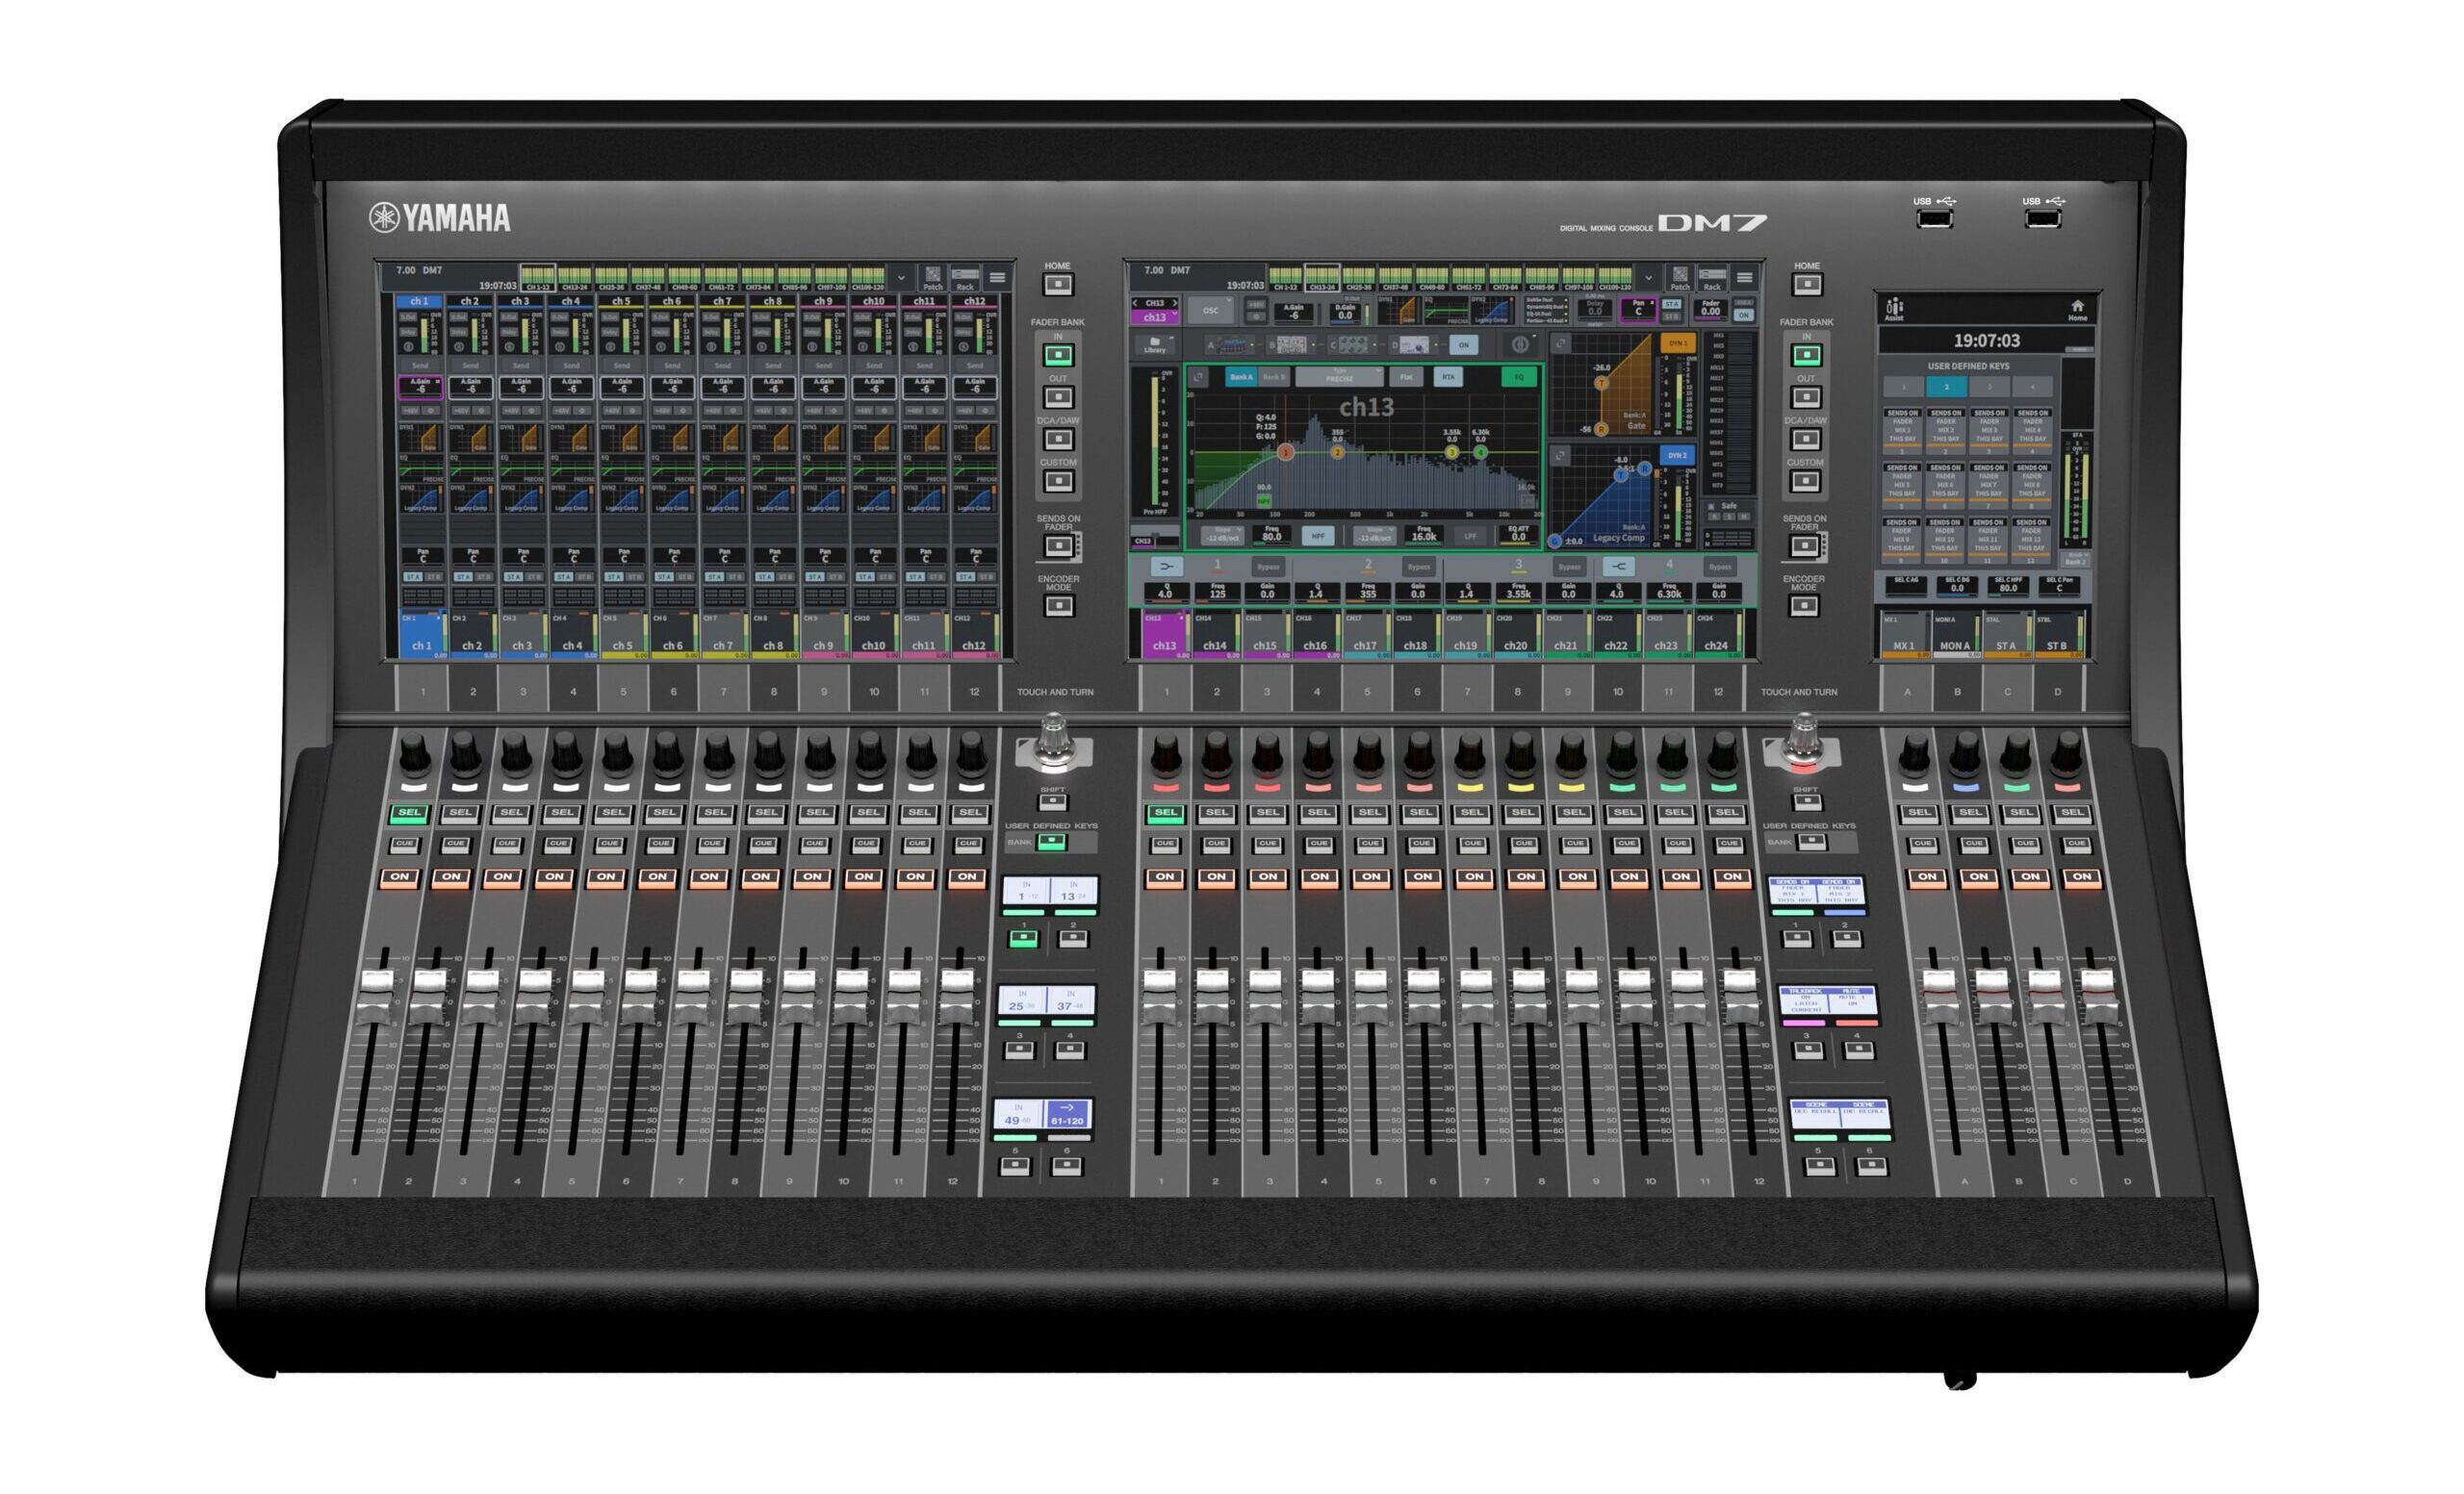2464x1494 pixels.
Task: Tap the blue DYN 2 button
Action: (x=1677, y=455)
